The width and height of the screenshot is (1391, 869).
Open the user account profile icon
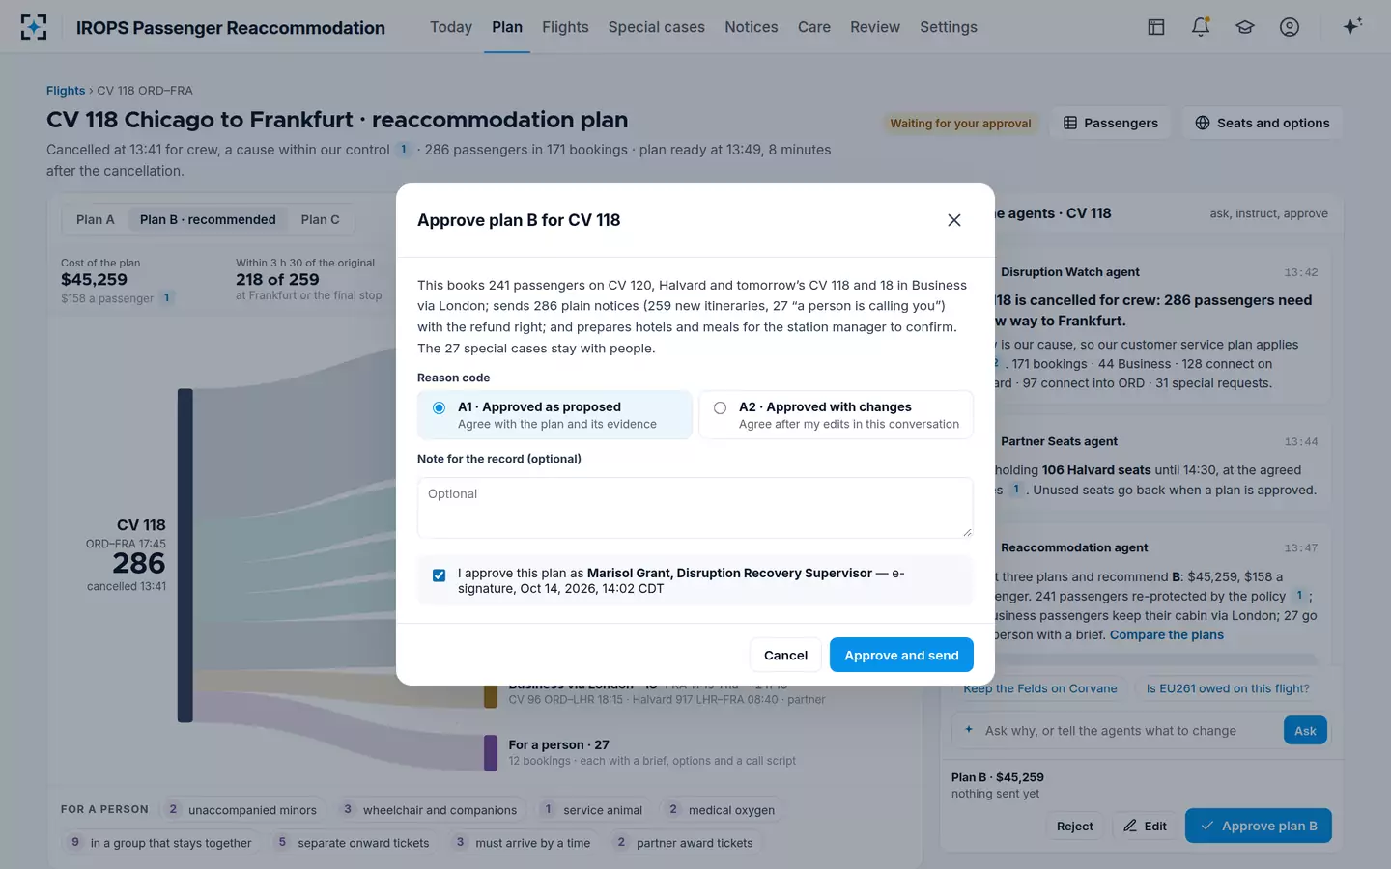coord(1290,27)
